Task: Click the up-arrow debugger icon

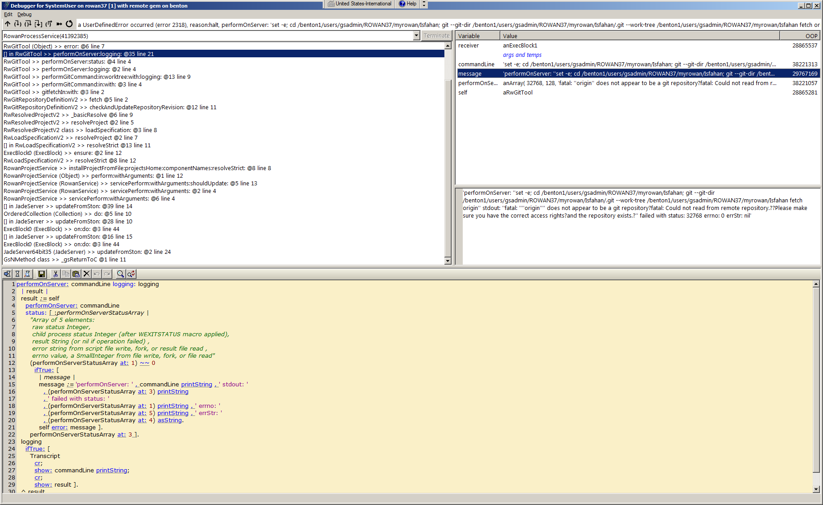Action: coord(8,24)
